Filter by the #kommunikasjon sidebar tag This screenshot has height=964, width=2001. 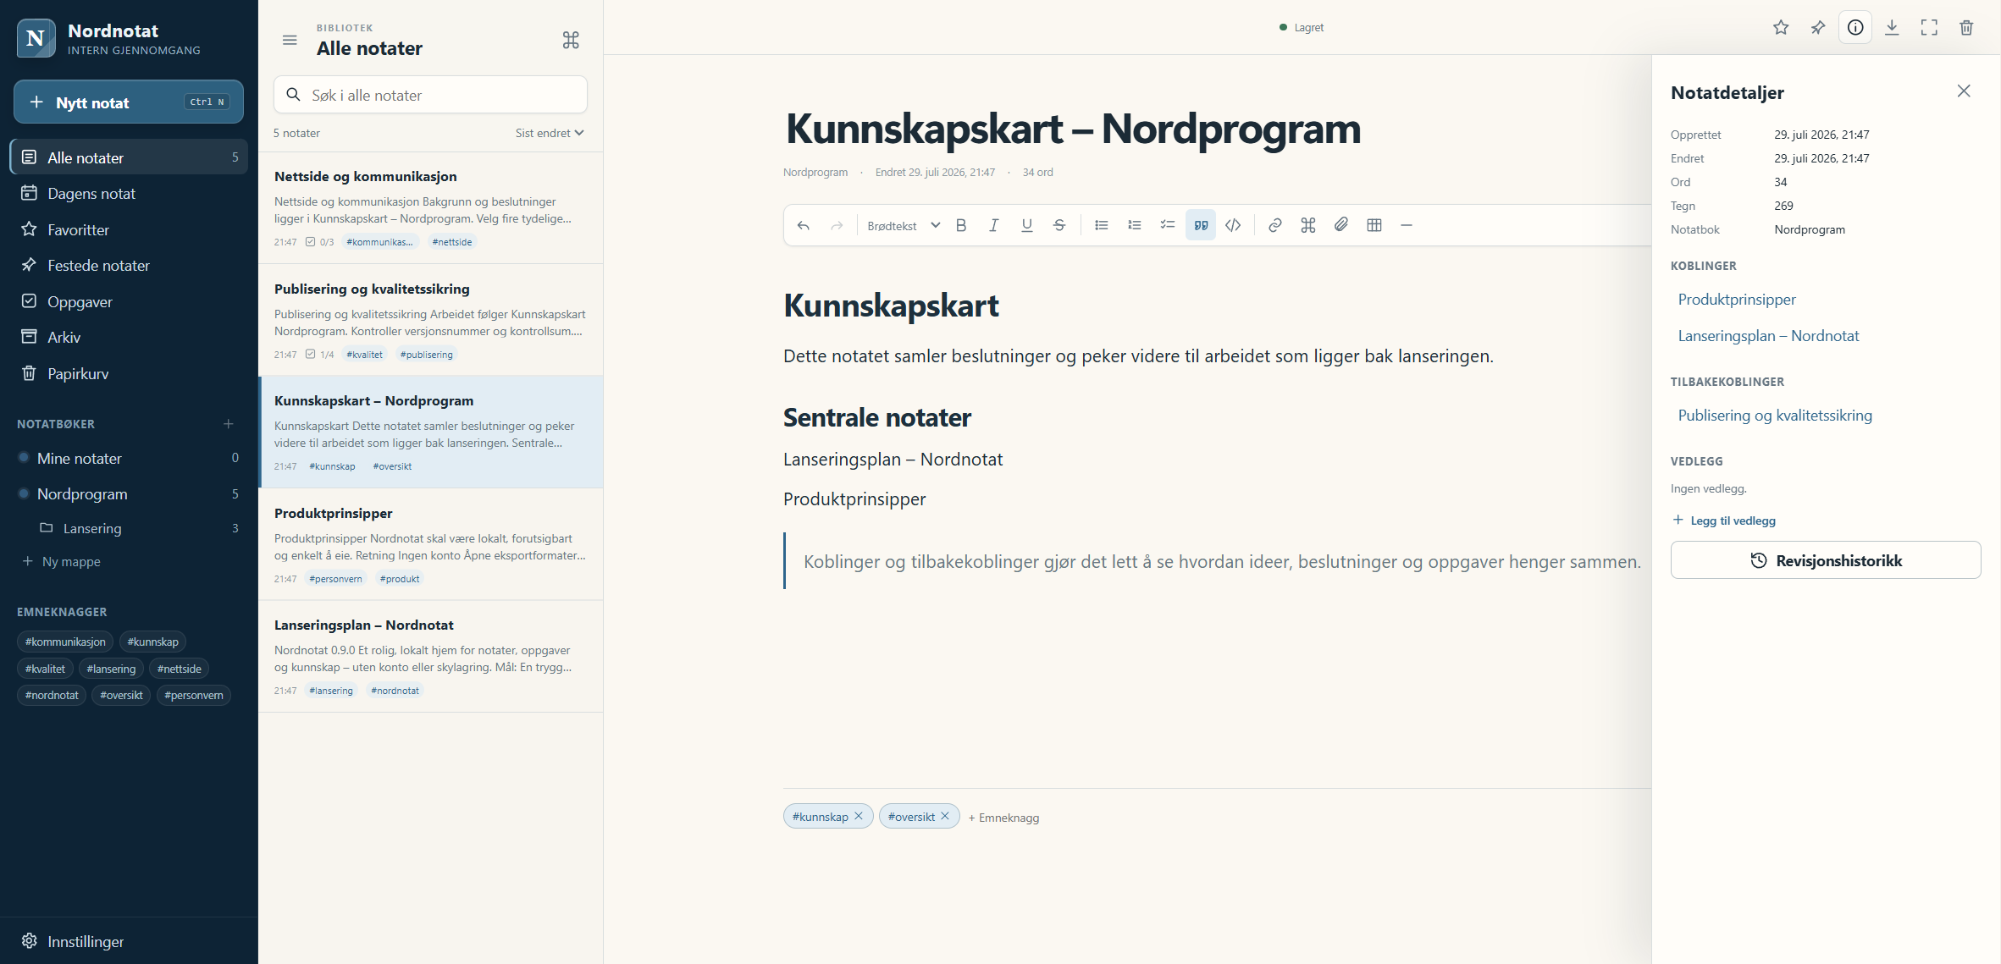coord(65,642)
